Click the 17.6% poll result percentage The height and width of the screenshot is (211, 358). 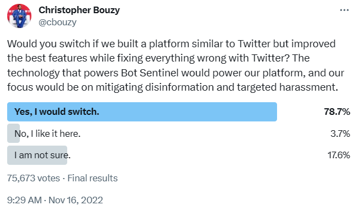tap(339, 155)
